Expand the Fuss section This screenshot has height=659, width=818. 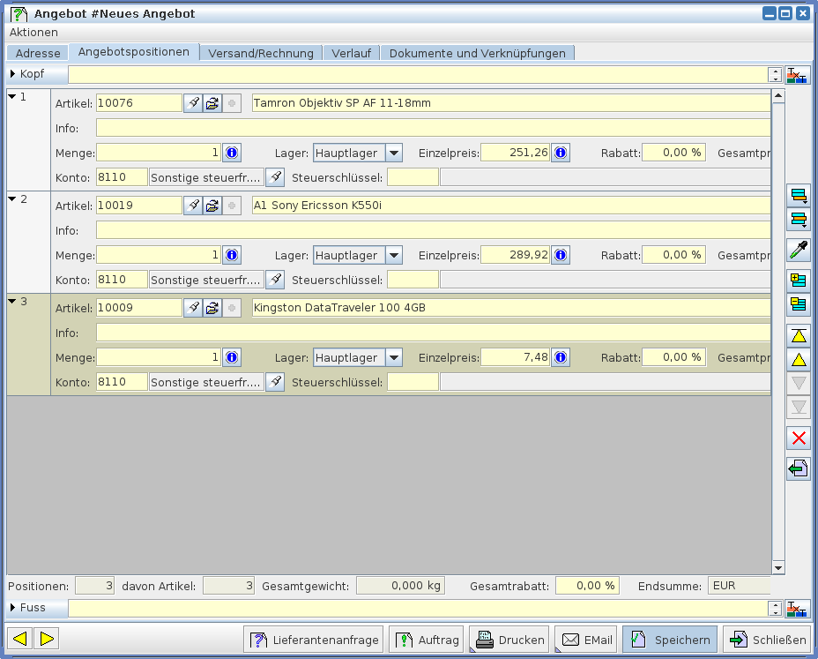[12, 608]
